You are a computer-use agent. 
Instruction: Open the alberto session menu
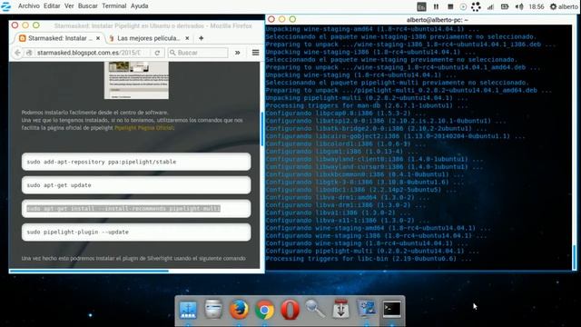(x=564, y=6)
